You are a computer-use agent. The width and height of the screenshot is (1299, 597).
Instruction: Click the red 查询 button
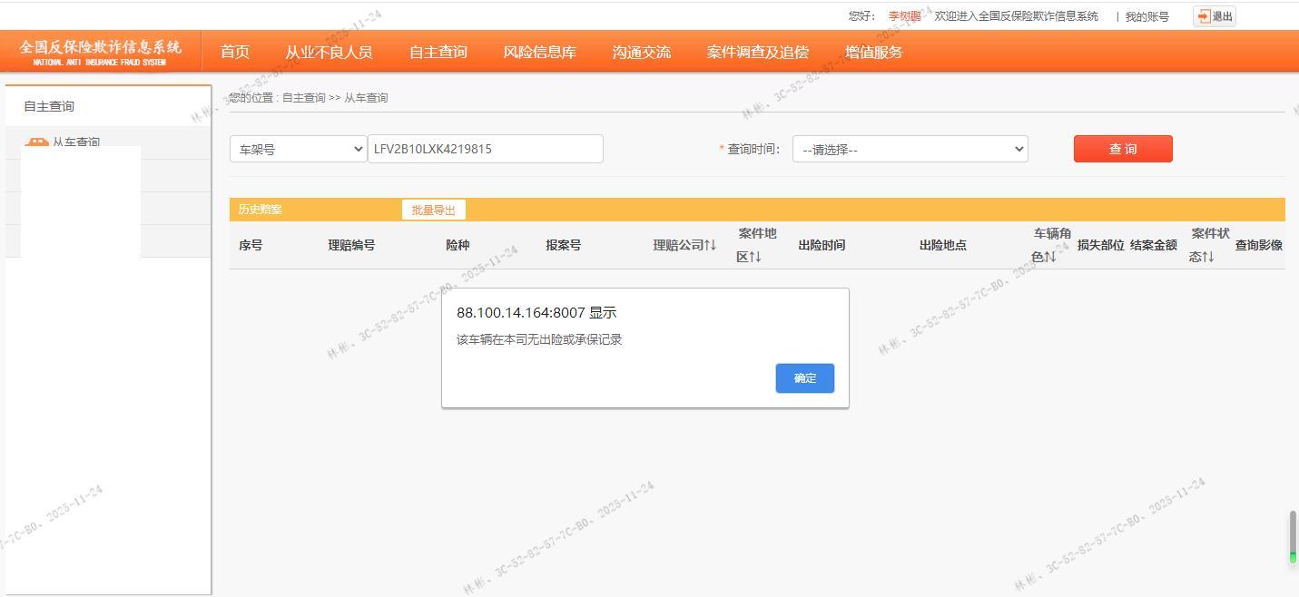[1122, 149]
